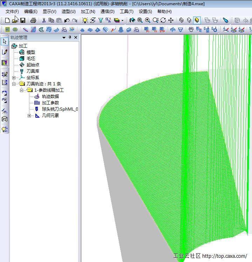This screenshot has height=262, width=252.
Task: Select 刀具库 in the tree
Action: click(x=33, y=71)
